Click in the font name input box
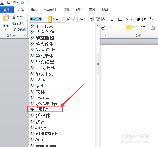The image size is (158, 147). click(x=39, y=19)
